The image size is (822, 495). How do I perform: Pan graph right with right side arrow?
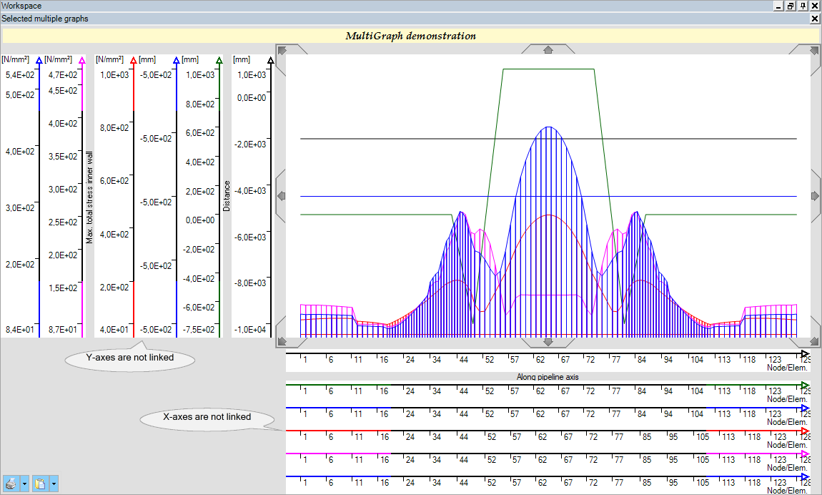click(x=815, y=195)
